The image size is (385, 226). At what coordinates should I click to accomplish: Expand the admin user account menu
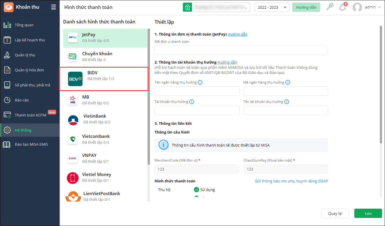[367, 7]
